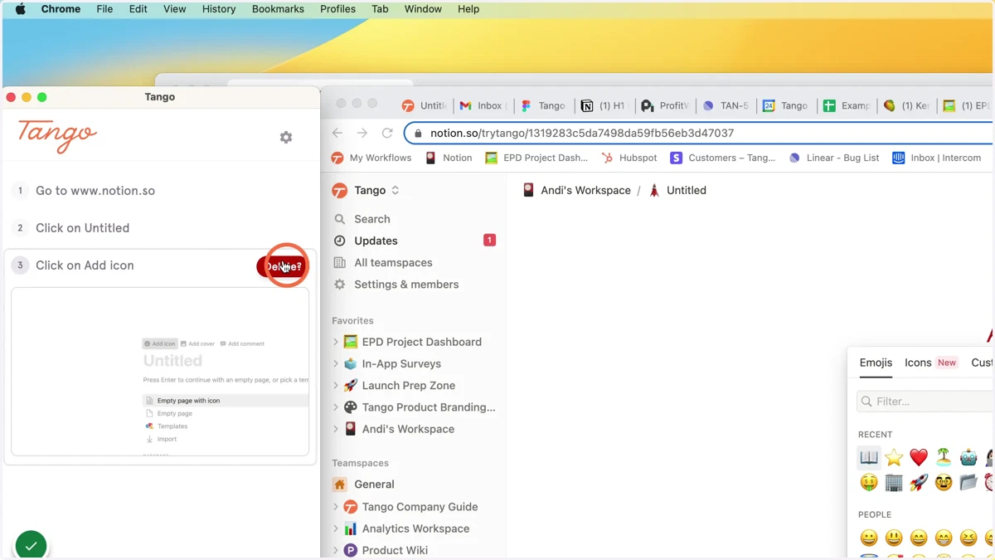Select step 2 Click on Untitled
The width and height of the screenshot is (995, 560).
tap(82, 228)
